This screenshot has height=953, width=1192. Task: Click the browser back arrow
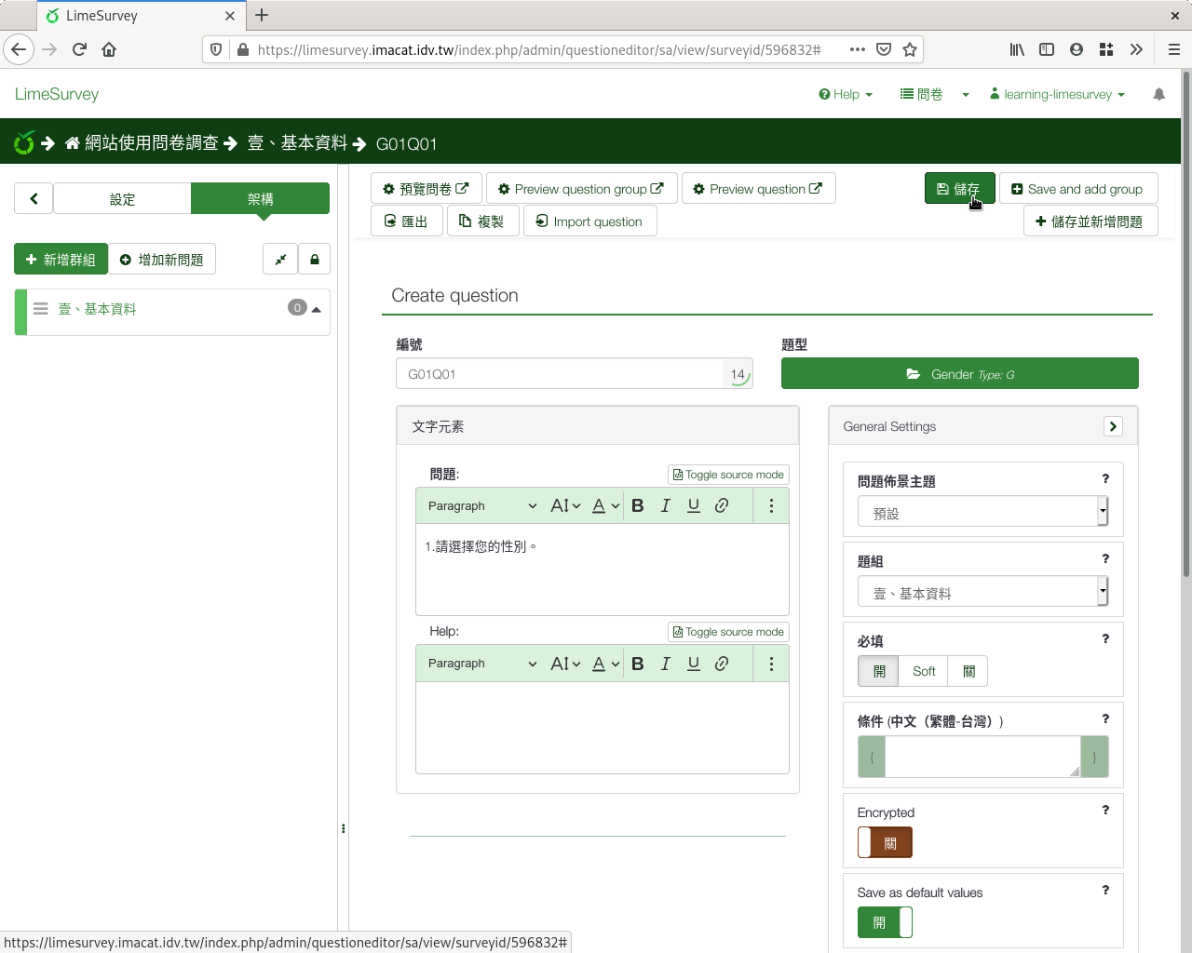click(x=19, y=49)
